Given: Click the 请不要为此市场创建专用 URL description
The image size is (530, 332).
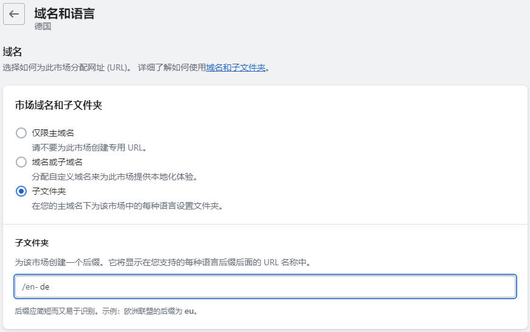Looking at the screenshot, I should [x=89, y=147].
